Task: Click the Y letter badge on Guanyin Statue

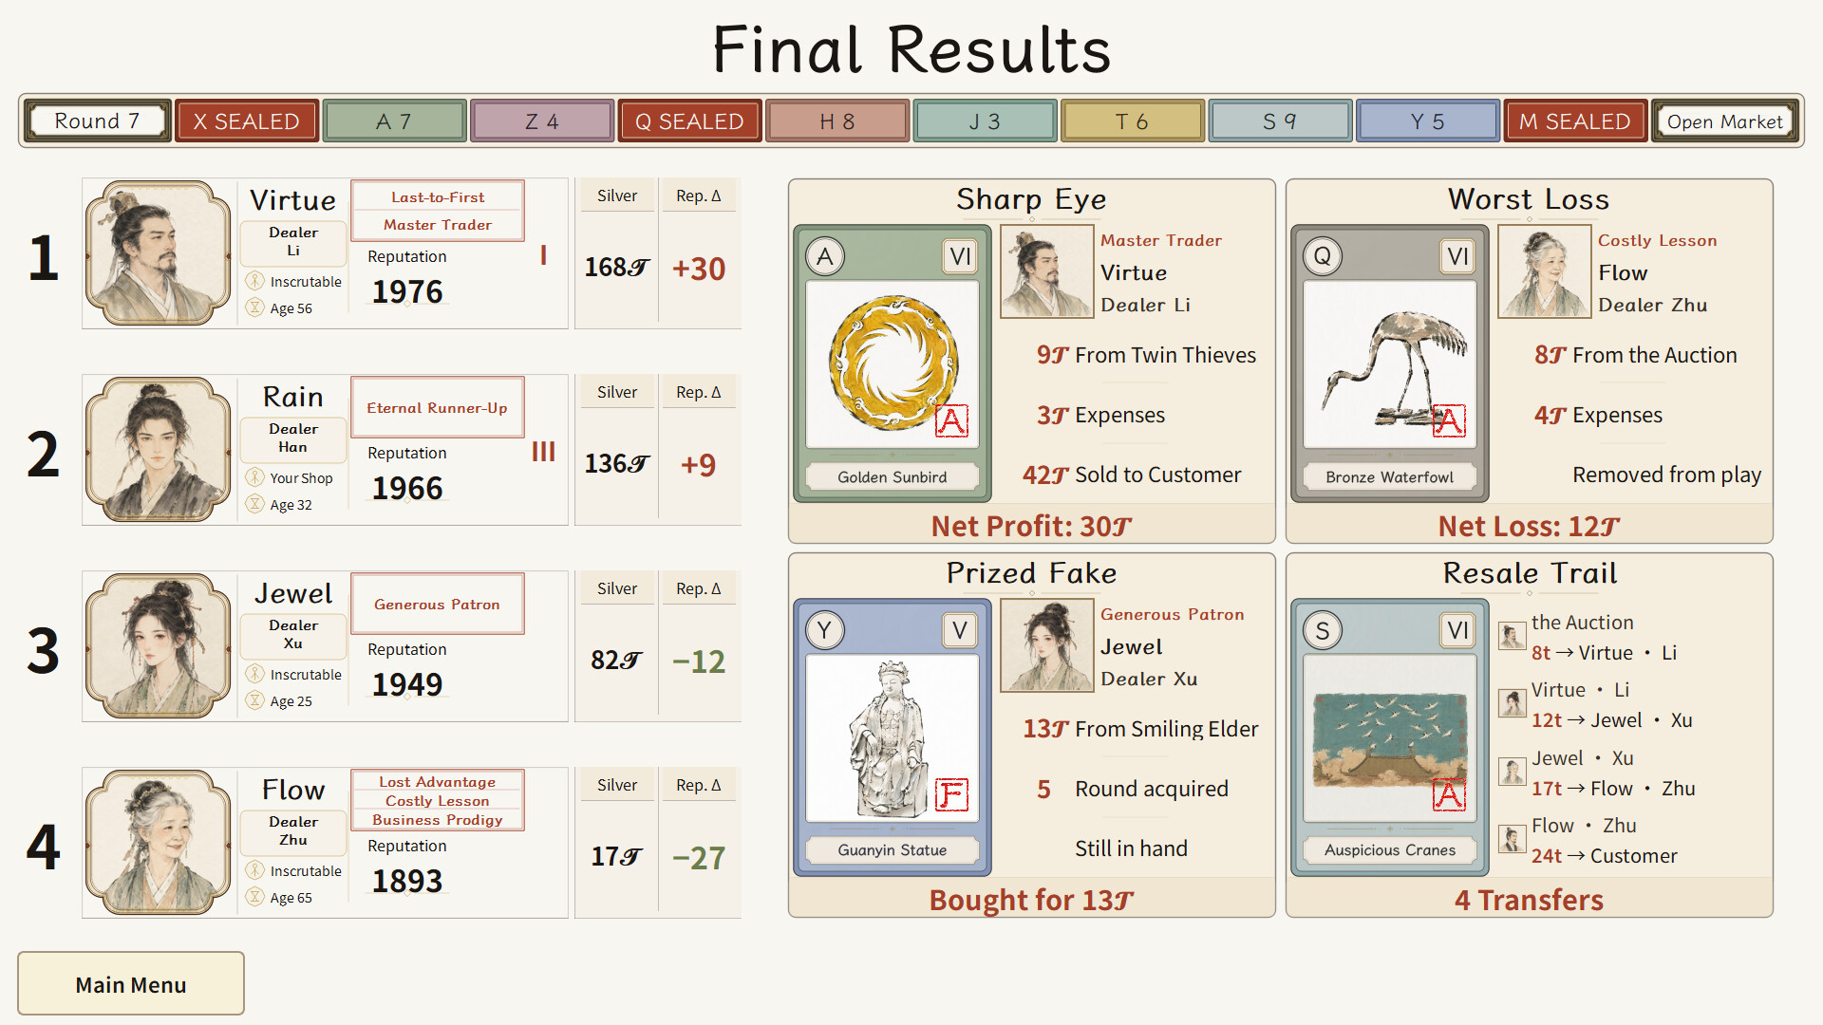Action: tap(825, 630)
